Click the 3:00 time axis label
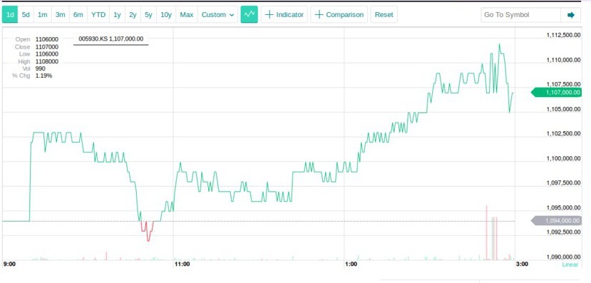The image size is (591, 283). [x=522, y=264]
